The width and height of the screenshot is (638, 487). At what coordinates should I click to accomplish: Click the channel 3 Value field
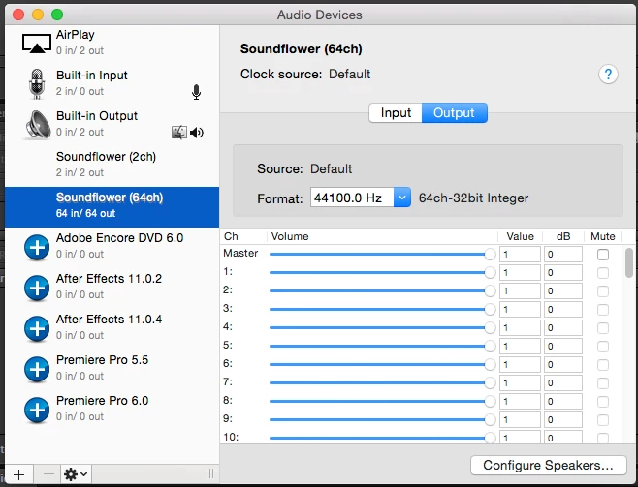(x=520, y=310)
